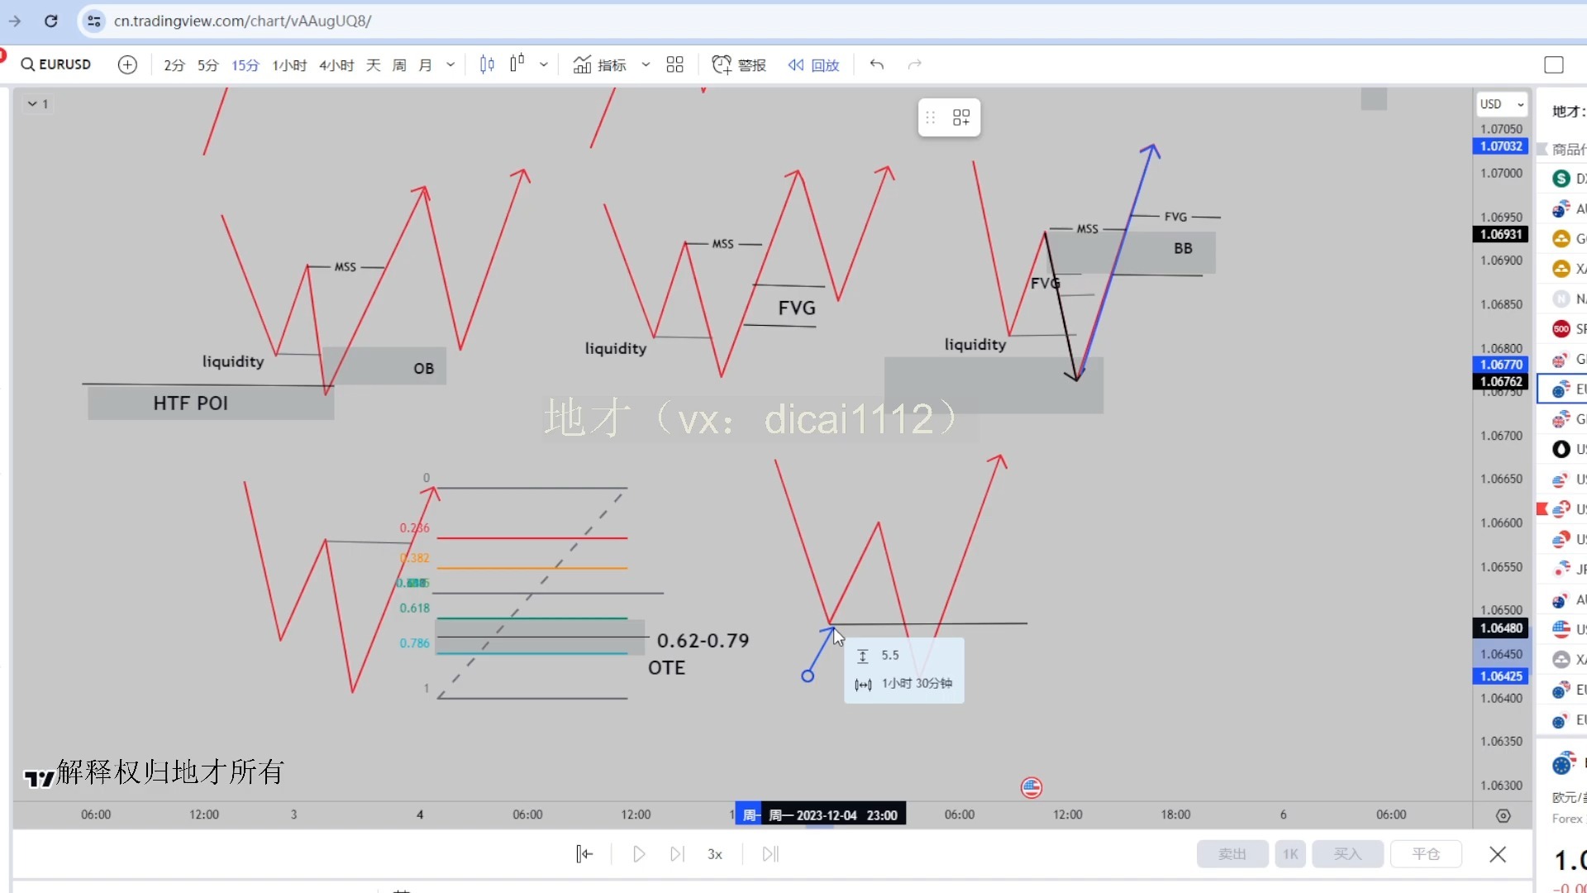
Task: Step forward one bar in replay
Action: pyautogui.click(x=677, y=854)
